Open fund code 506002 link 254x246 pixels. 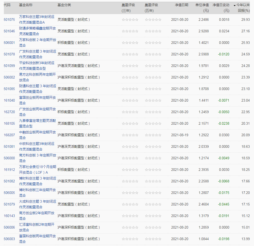point(9,77)
